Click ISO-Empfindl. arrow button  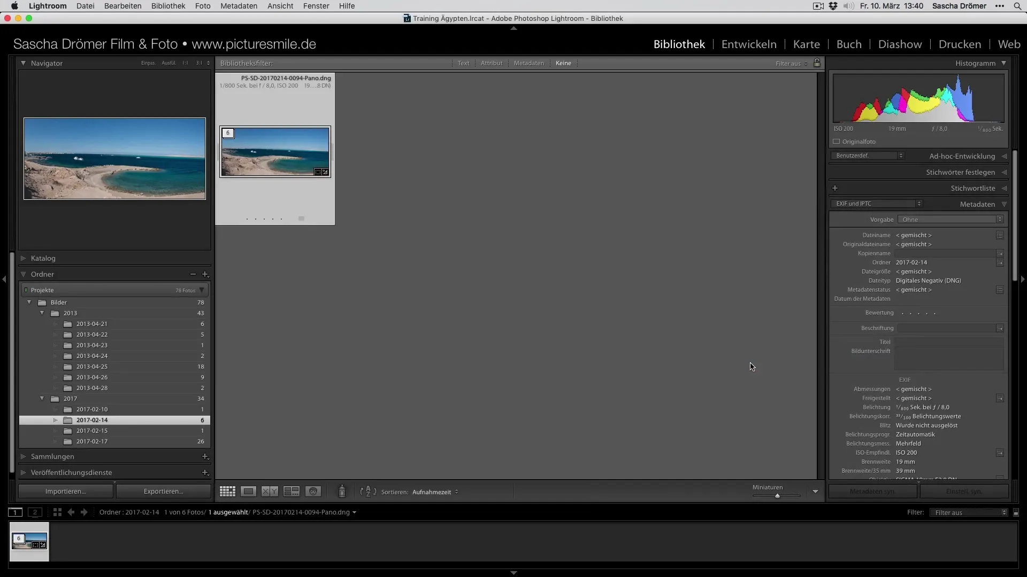(1000, 453)
